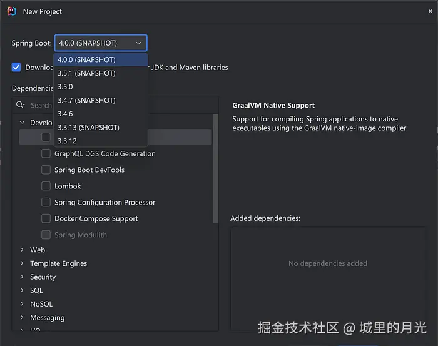Expand the Template Engines category
Image resolution: width=438 pixels, height=346 pixels.
(22, 263)
